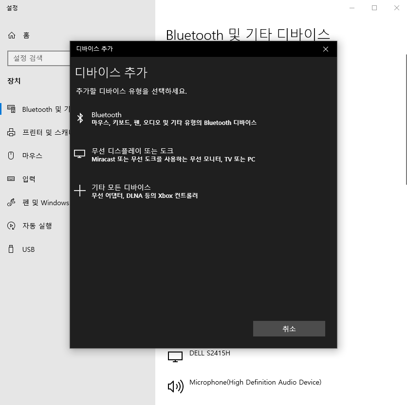The image size is (407, 405).
Task: Click the home icon in Settings sidebar
Action: (x=12, y=35)
